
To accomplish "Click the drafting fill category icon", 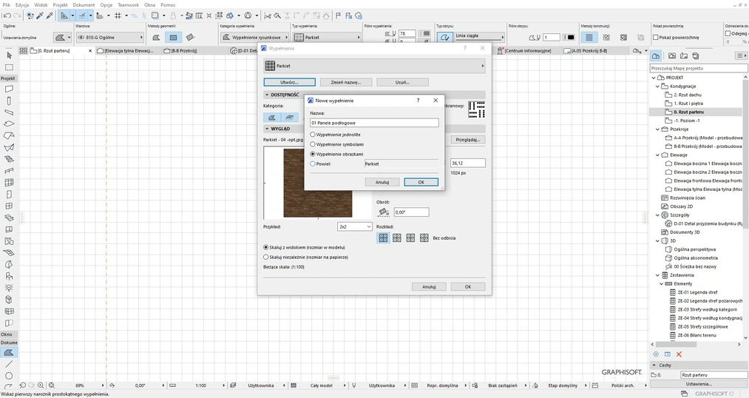I will tap(272, 117).
